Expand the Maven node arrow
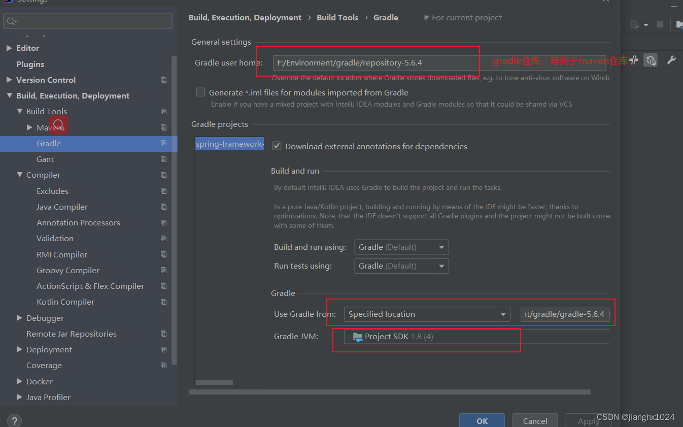 click(29, 127)
